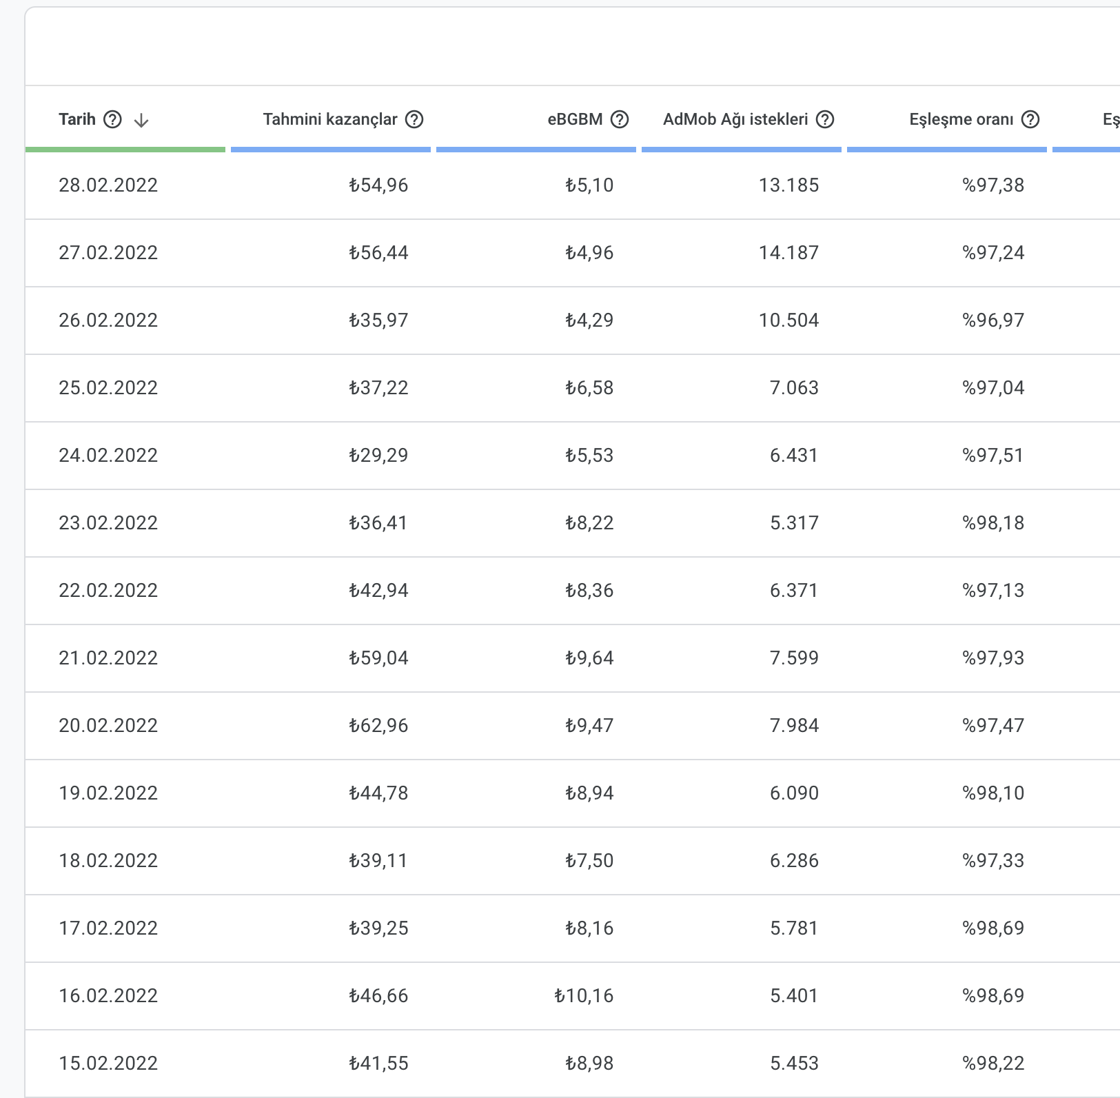Sort by the Tarih column header
Viewport: 1120px width, 1098px height.
pos(77,120)
